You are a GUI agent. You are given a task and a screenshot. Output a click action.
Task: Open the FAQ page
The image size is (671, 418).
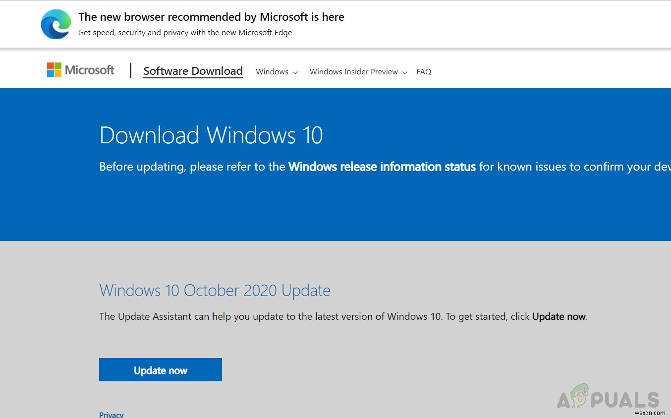coord(424,72)
